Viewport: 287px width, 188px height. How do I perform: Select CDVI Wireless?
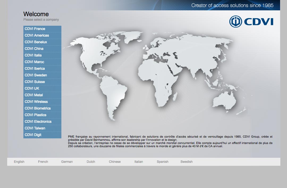(42, 102)
